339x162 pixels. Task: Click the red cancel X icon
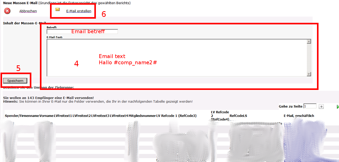point(7,11)
